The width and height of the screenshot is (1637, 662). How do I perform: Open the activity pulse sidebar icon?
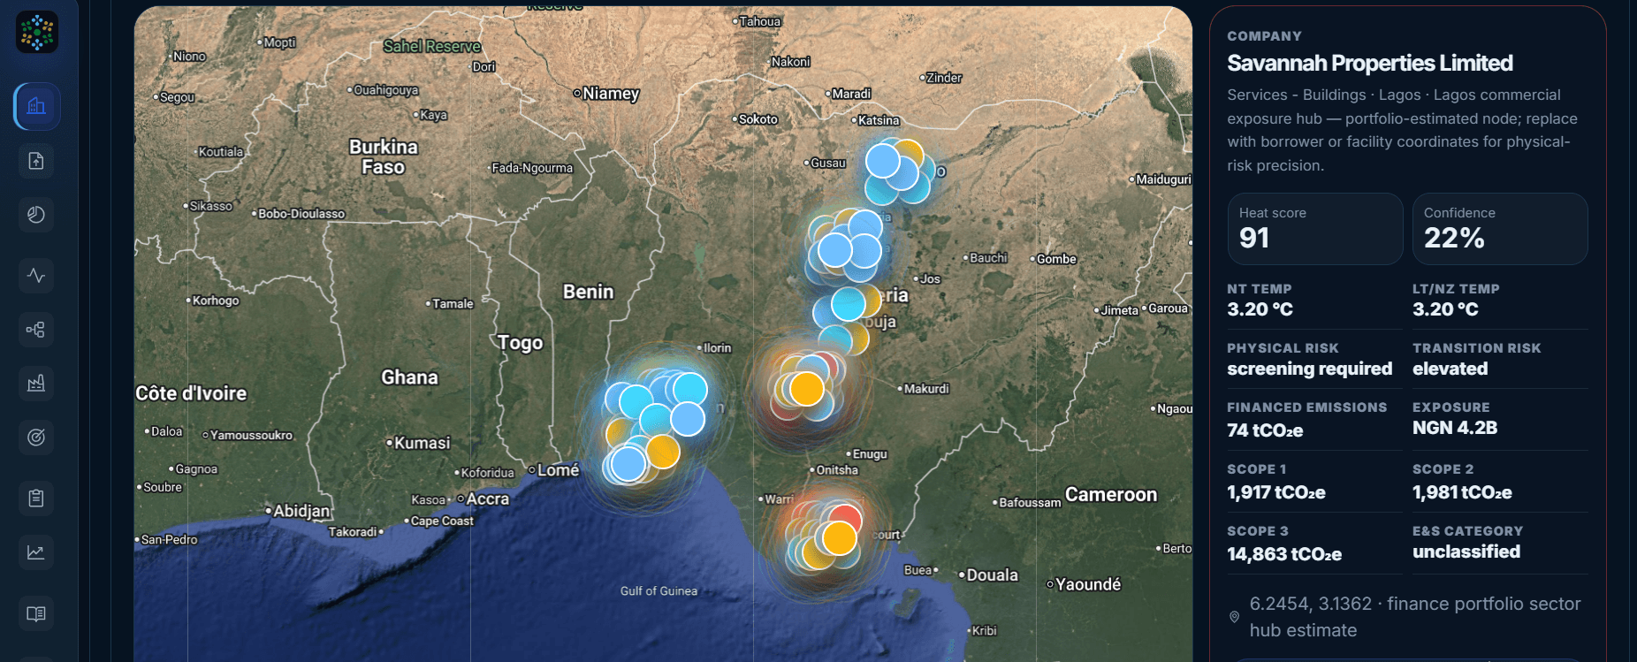(36, 276)
